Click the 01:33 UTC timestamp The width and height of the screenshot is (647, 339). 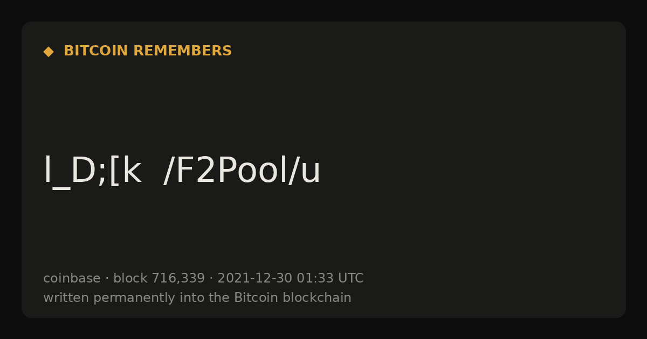click(330, 279)
